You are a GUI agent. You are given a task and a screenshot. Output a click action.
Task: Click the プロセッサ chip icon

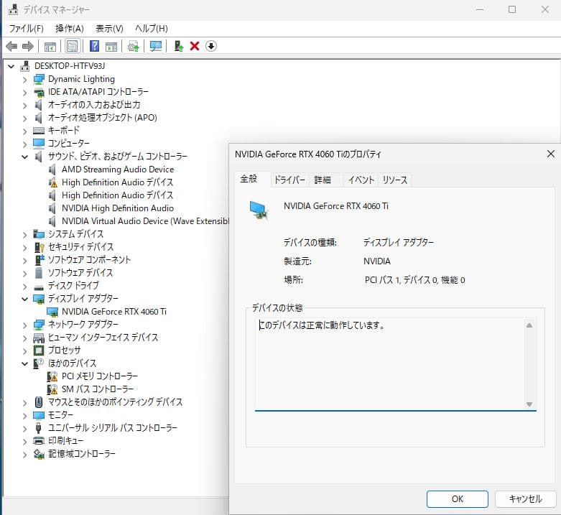39,350
